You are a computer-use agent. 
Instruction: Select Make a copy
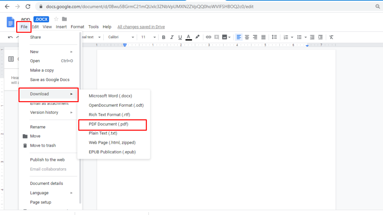pos(49,70)
